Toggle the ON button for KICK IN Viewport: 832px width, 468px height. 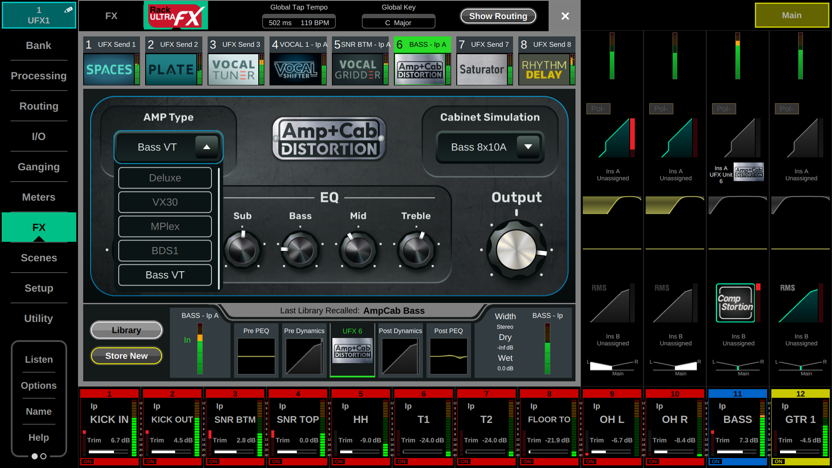[88, 461]
